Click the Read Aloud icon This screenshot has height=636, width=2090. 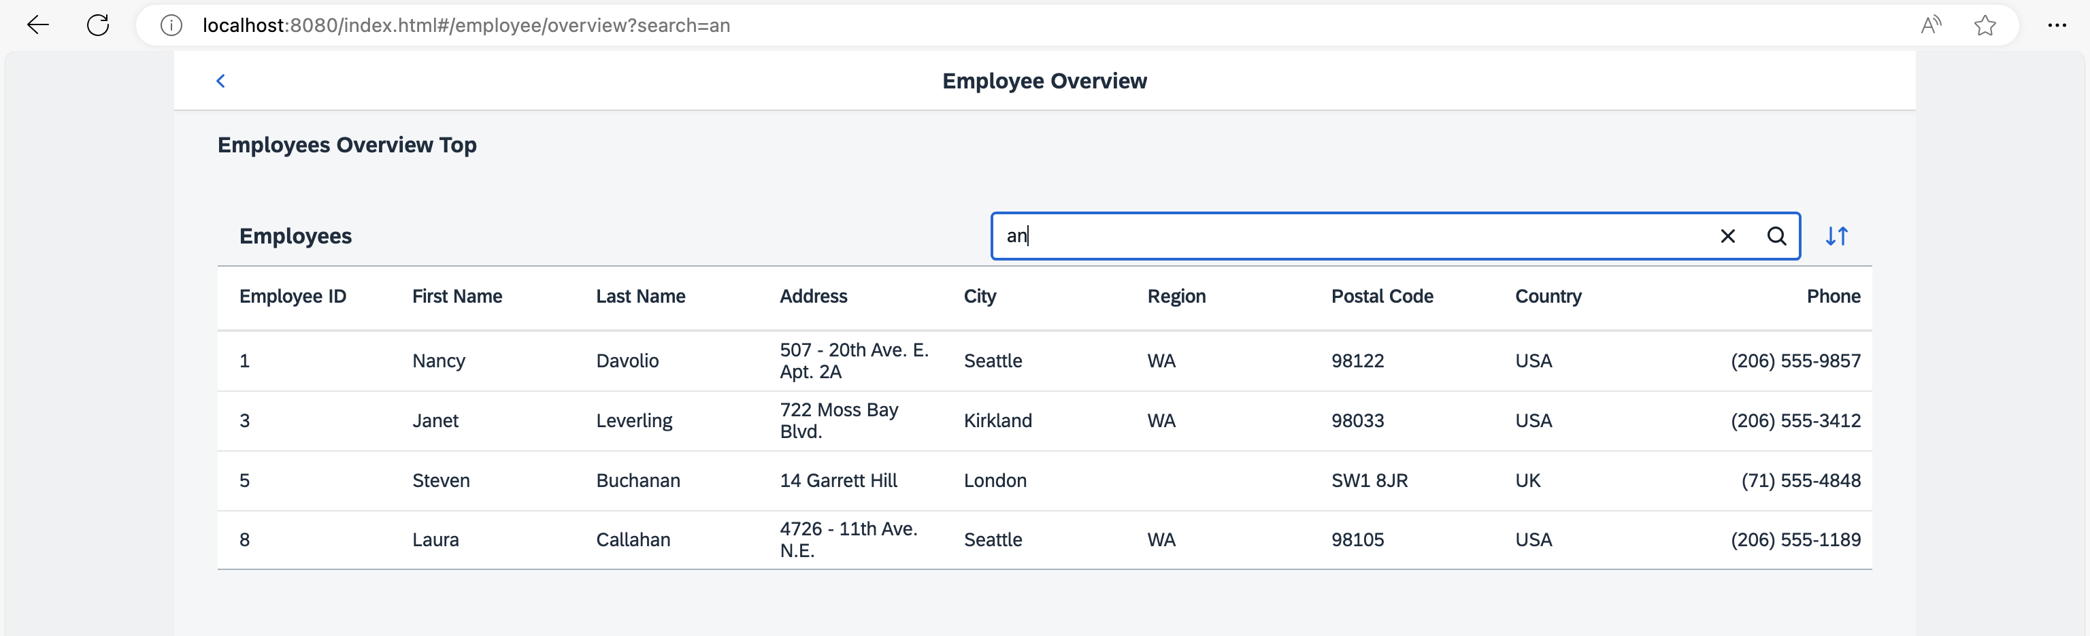(x=1931, y=25)
